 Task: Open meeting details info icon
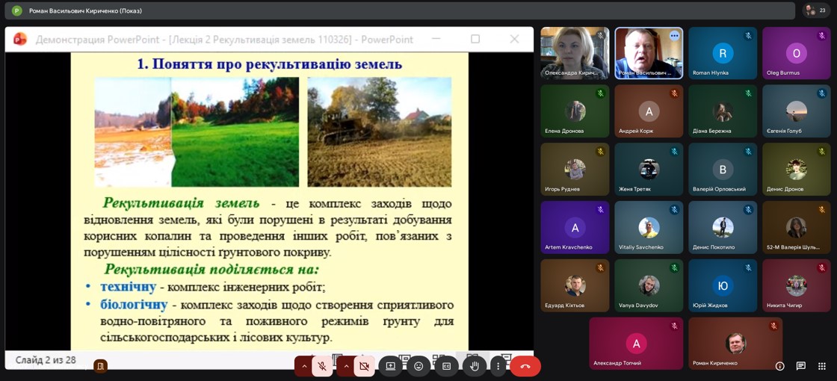(x=780, y=365)
